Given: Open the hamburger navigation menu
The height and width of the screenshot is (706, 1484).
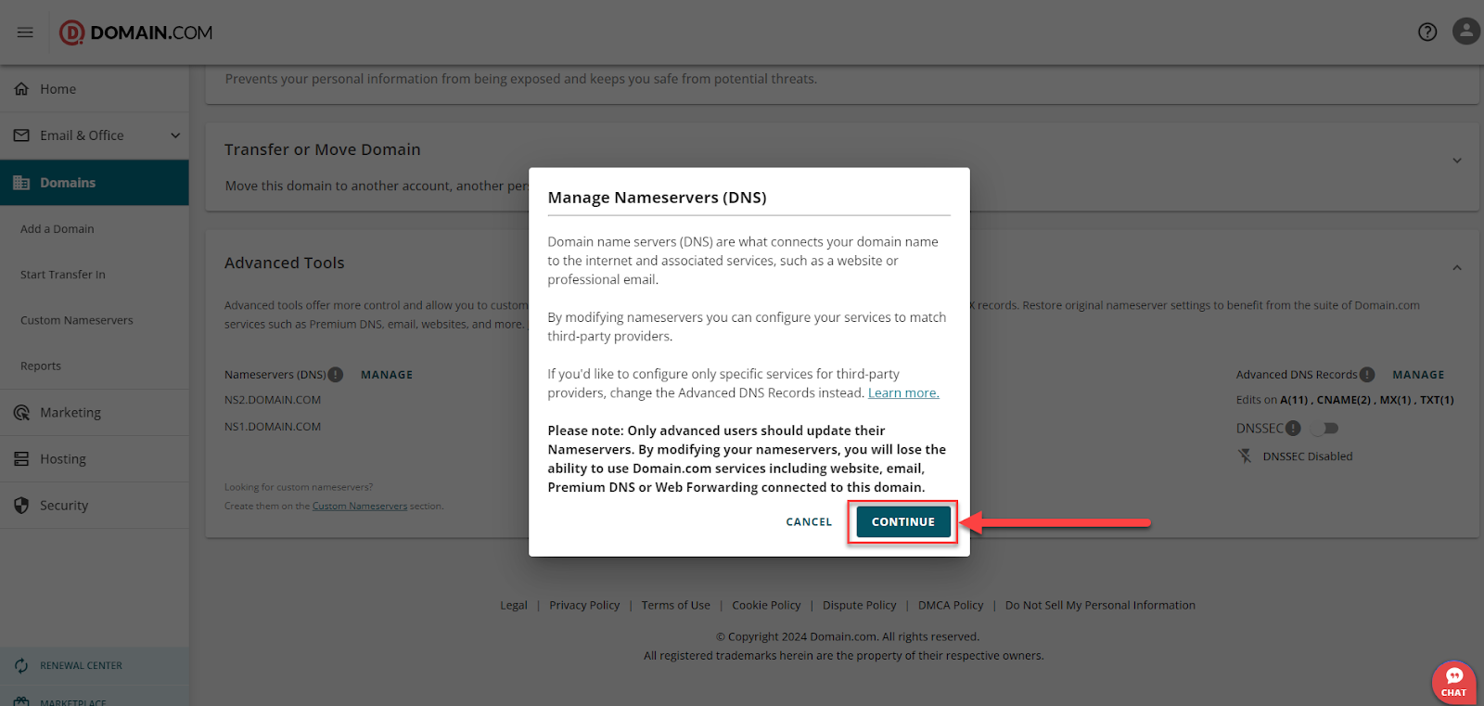Looking at the screenshot, I should 25,32.
